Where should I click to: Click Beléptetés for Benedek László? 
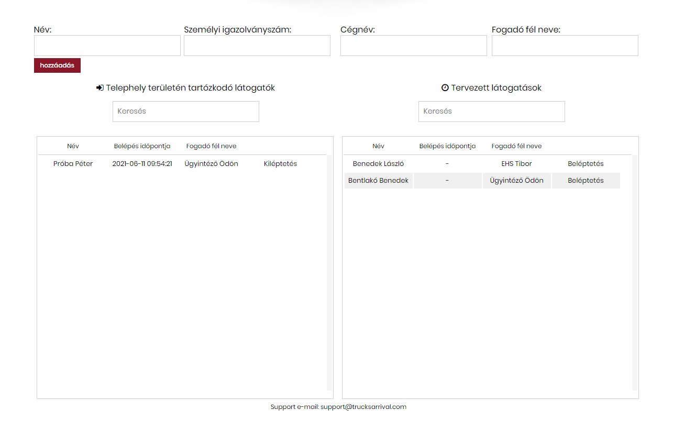tap(586, 164)
